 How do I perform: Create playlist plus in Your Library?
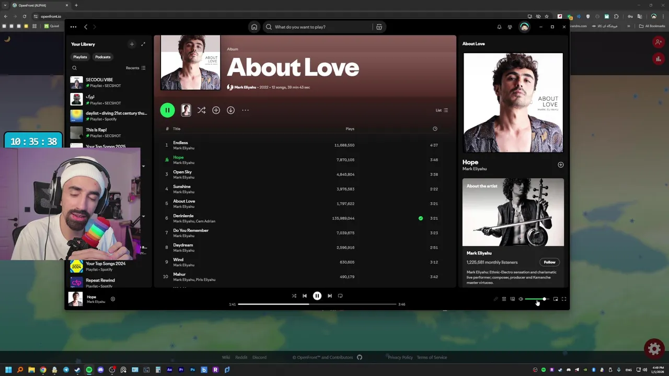tap(132, 44)
